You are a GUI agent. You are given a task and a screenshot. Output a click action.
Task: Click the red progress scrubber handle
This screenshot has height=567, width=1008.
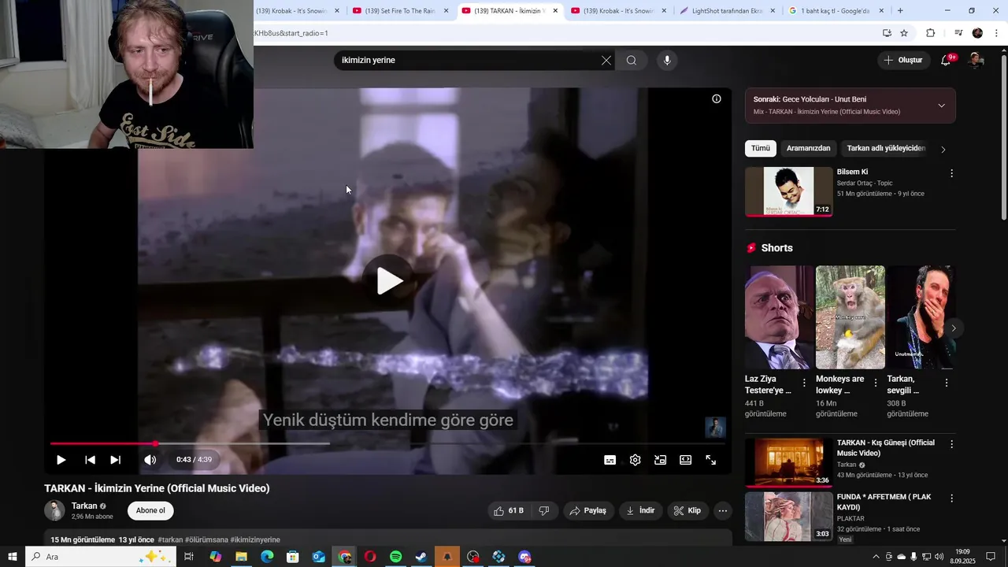point(155,444)
